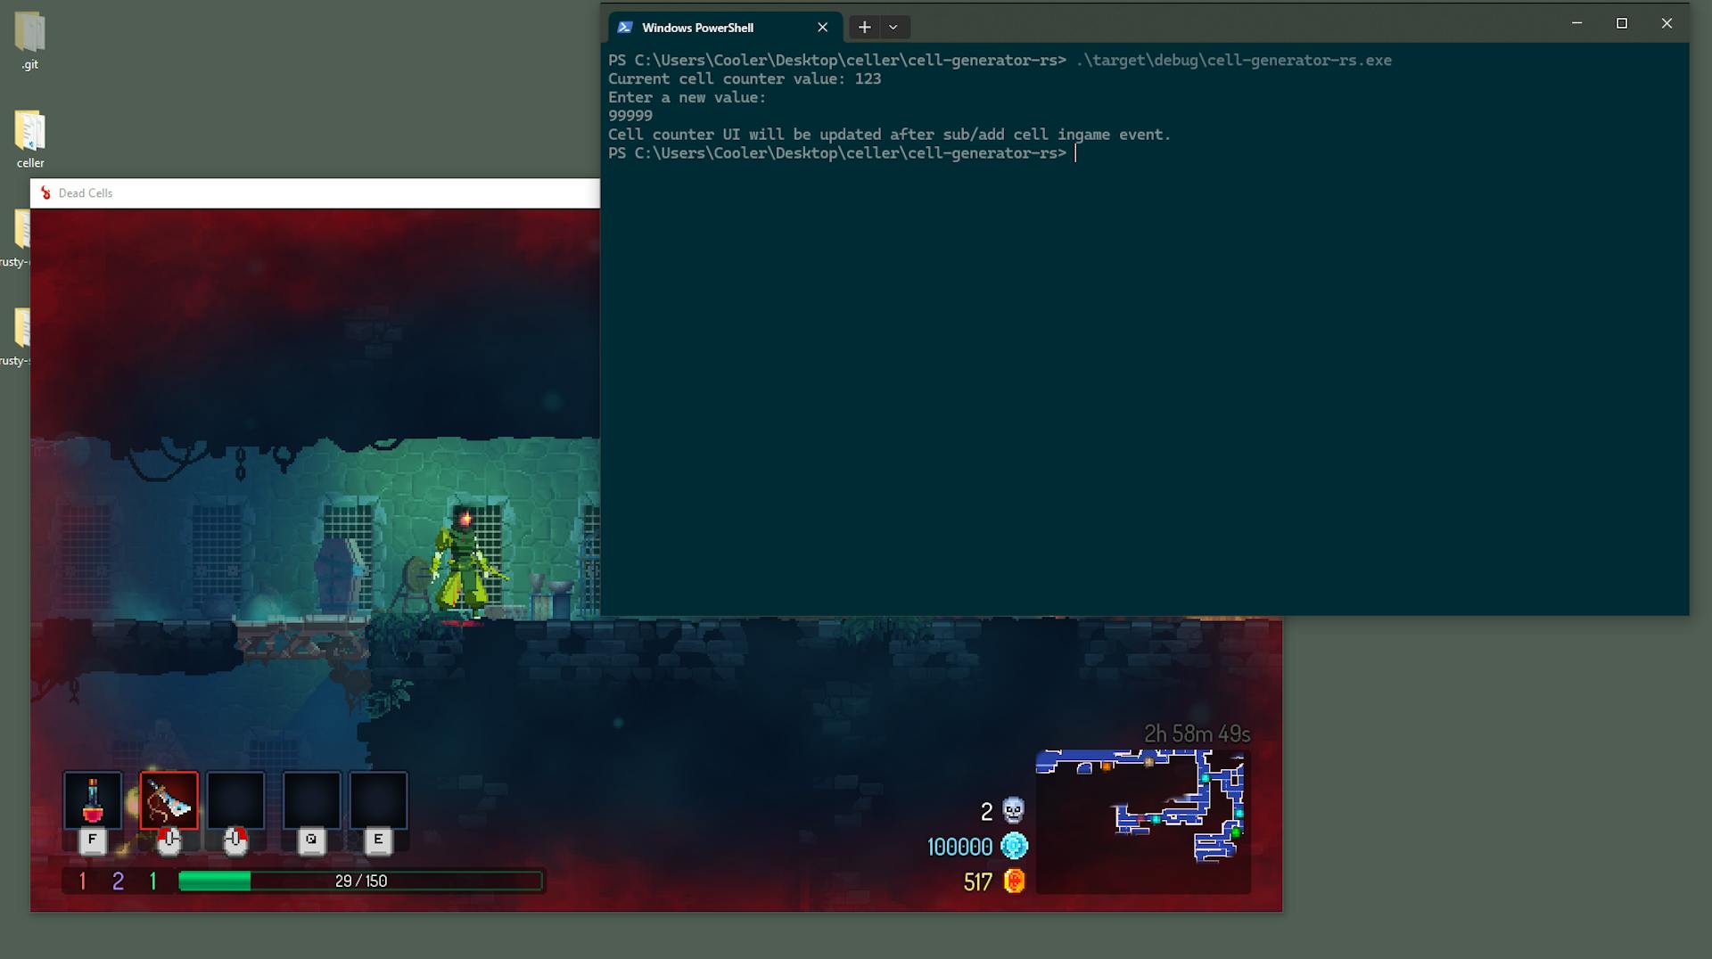Click the minimap in the bottom right
Viewport: 1712px width, 959px height.
(1143, 820)
